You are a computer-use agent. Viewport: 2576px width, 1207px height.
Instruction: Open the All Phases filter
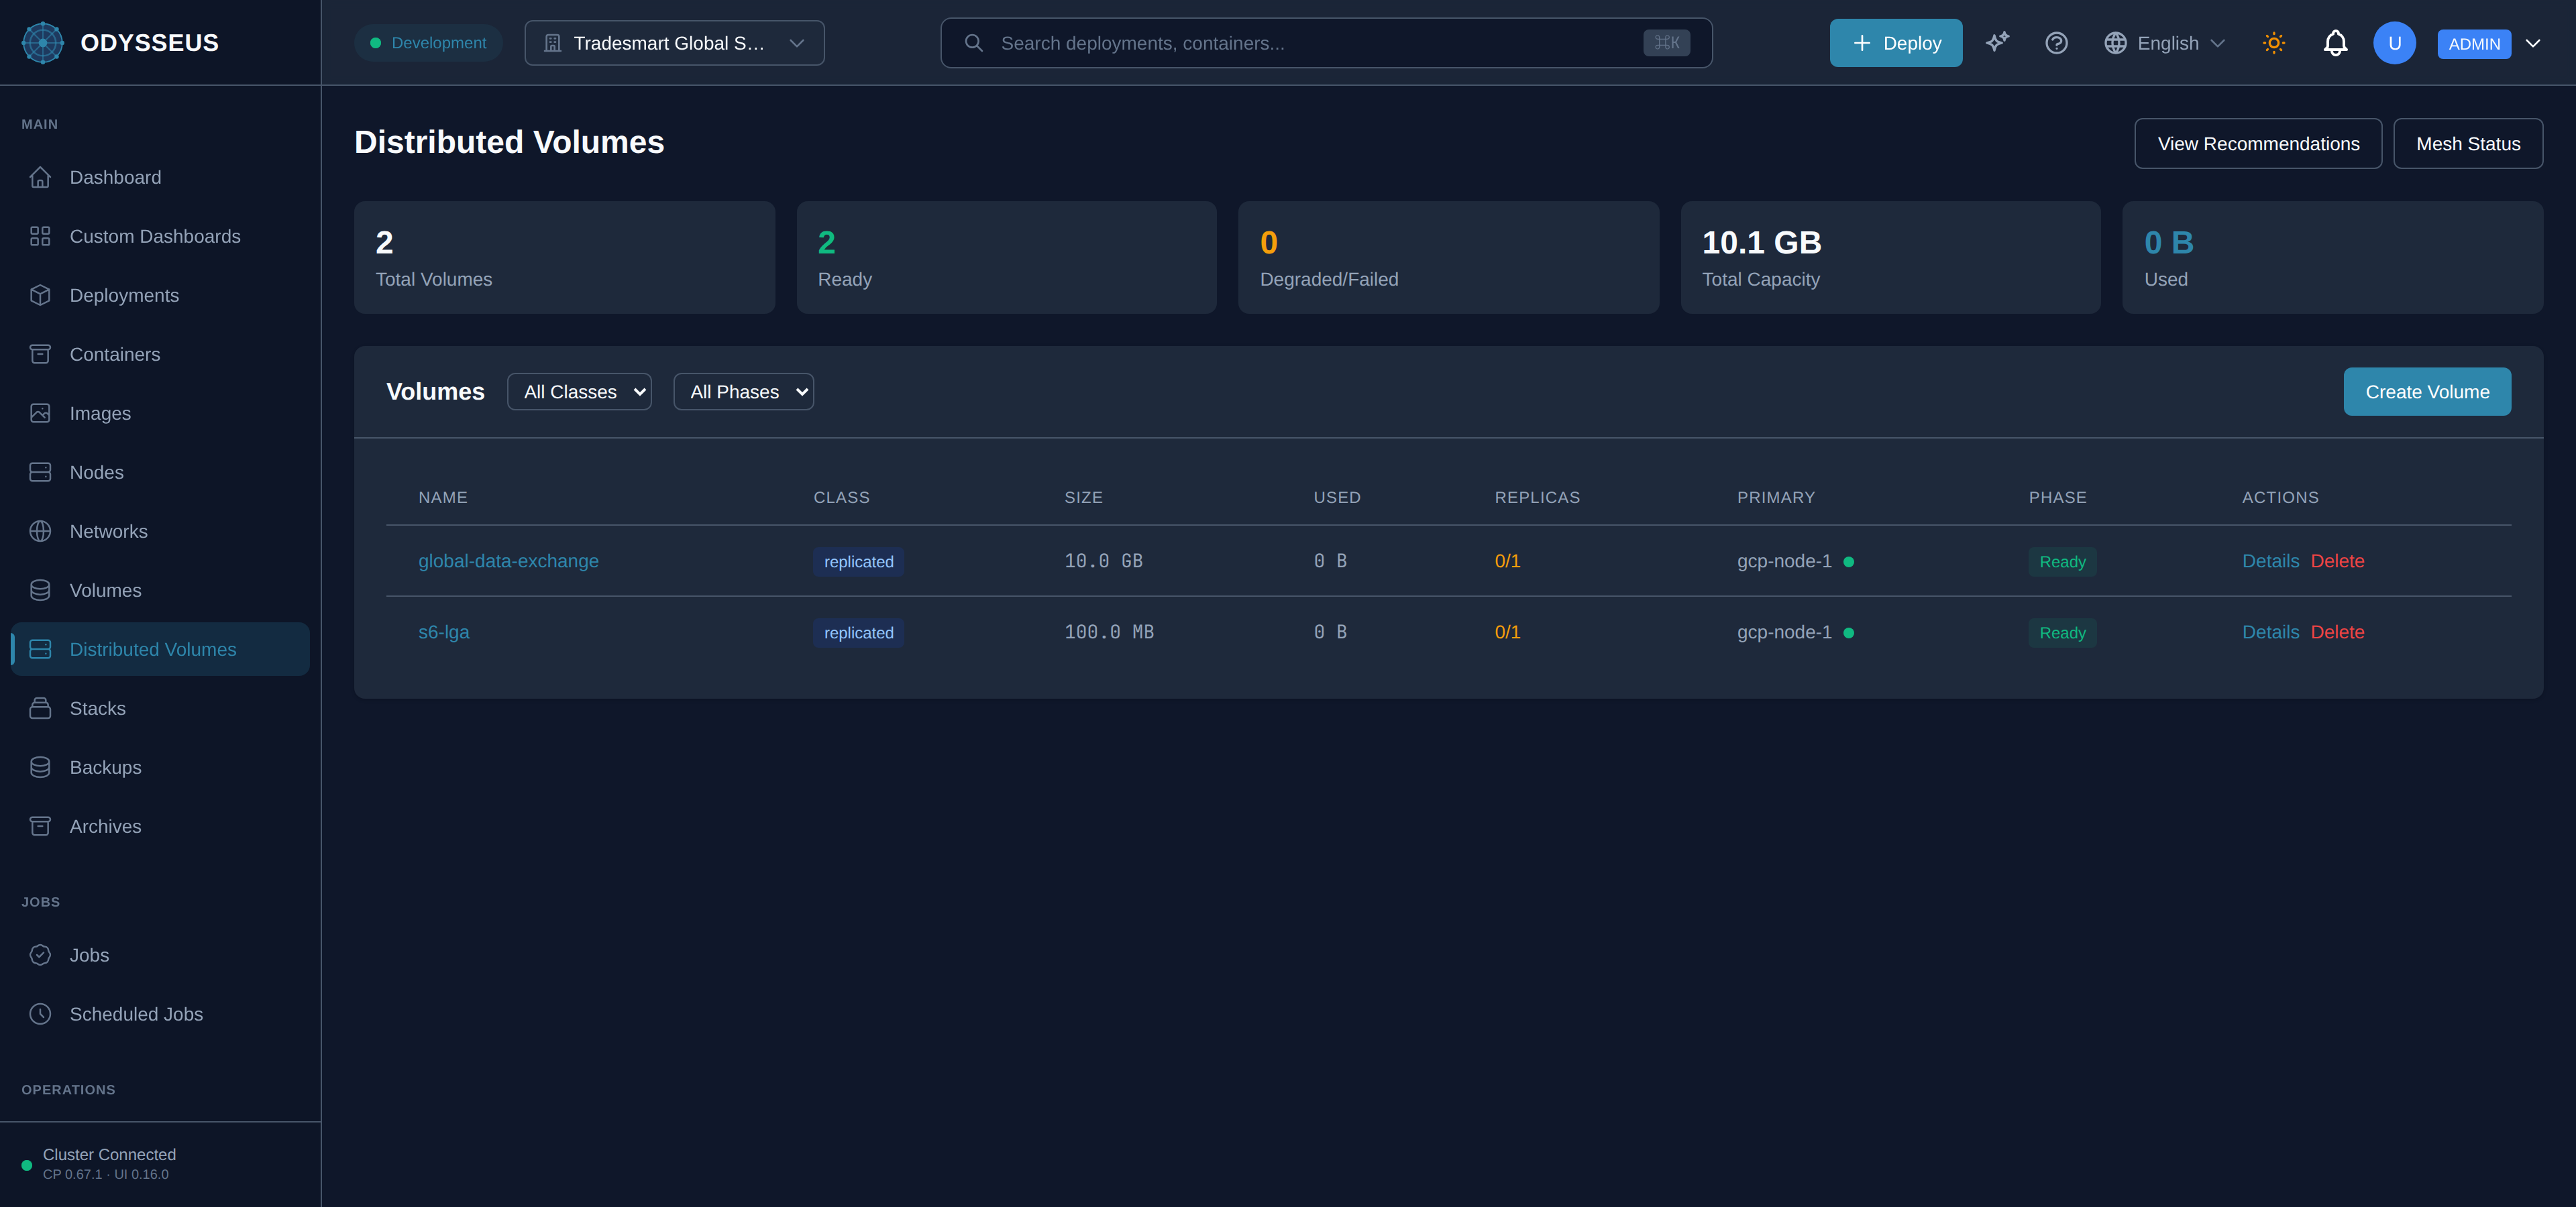743,392
